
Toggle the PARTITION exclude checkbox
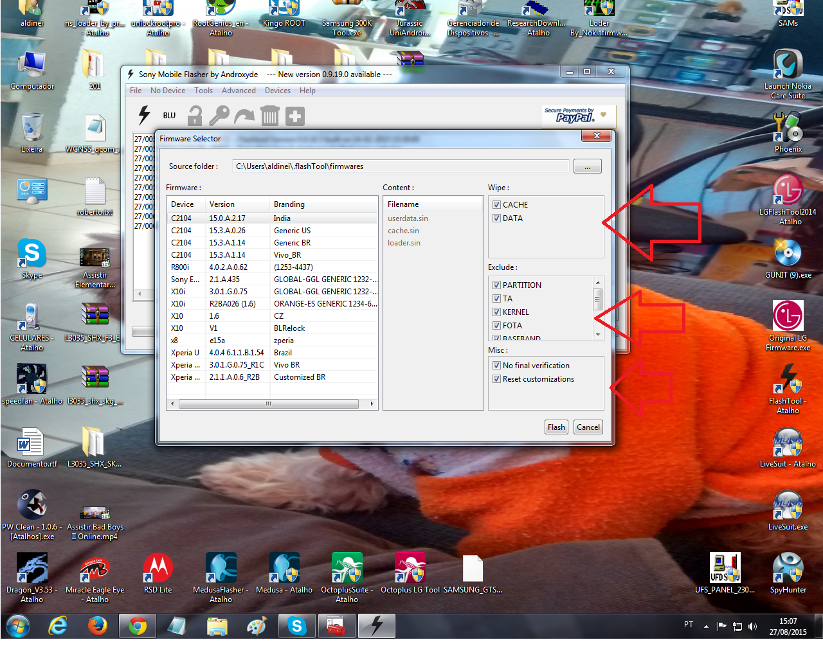[x=496, y=285]
